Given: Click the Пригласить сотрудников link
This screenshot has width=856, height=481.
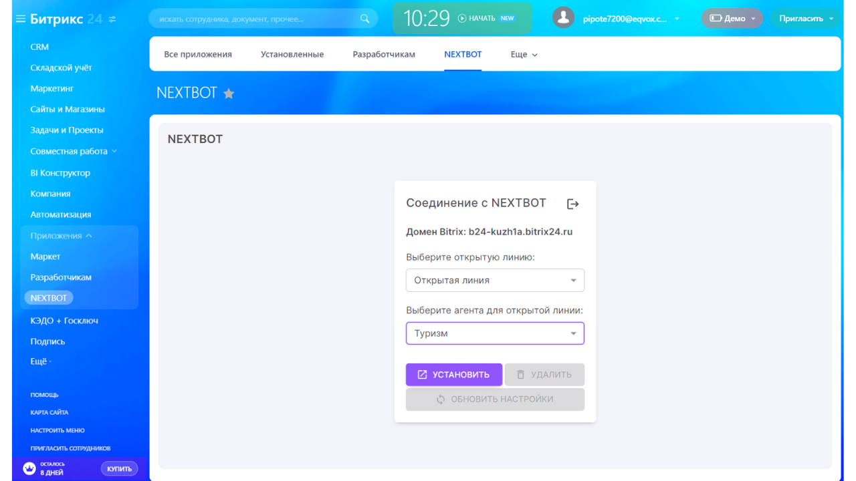Looking at the screenshot, I should point(70,449).
